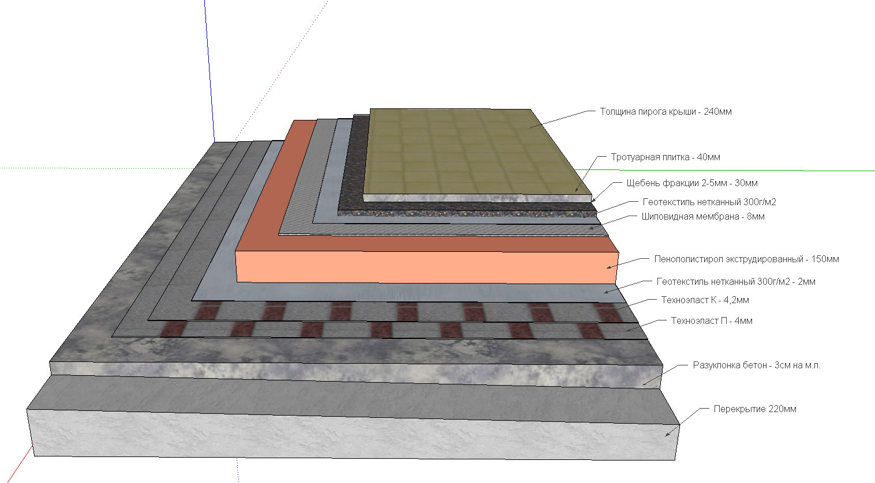875x483 pixels.
Task: Click 'Разуклонка бетон - 3см на м.п.' label
Action: [756, 365]
